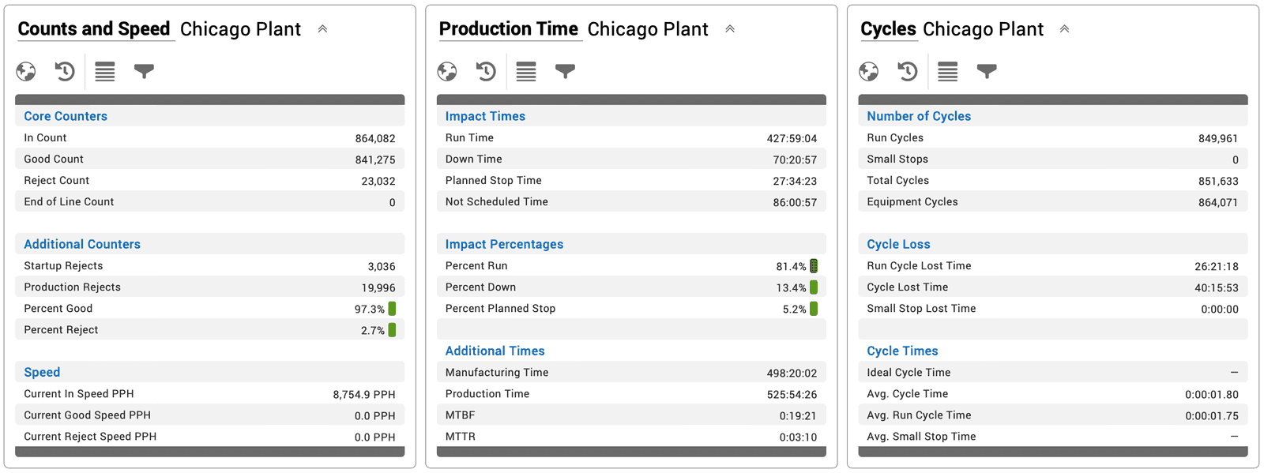The width and height of the screenshot is (1264, 473).
Task: Click the striped indicator beside Percent Run 81.4%
Action: click(x=814, y=266)
